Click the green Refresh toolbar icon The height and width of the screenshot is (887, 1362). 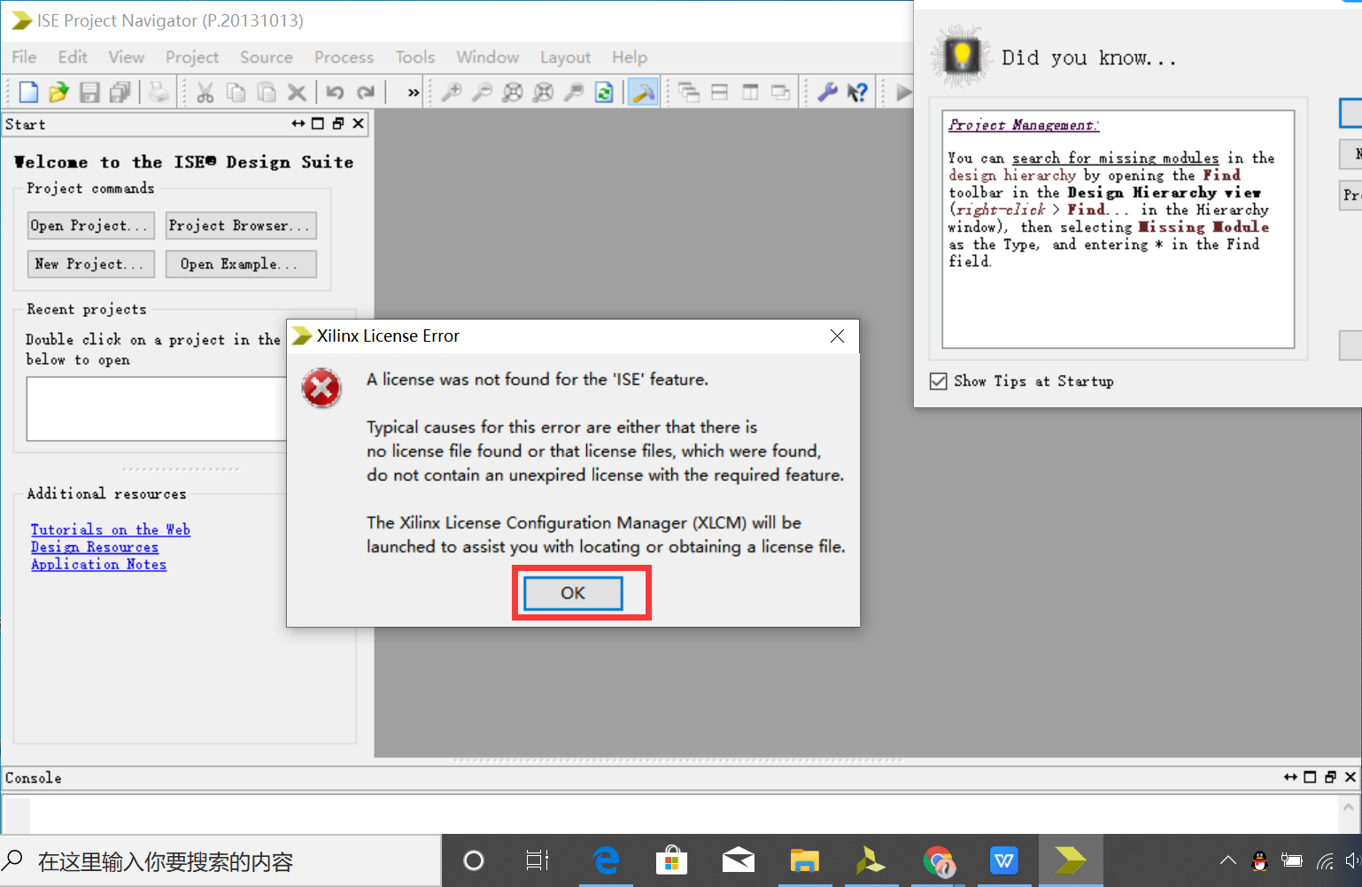[x=604, y=92]
